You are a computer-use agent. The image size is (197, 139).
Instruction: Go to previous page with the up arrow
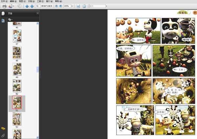point(27,6)
